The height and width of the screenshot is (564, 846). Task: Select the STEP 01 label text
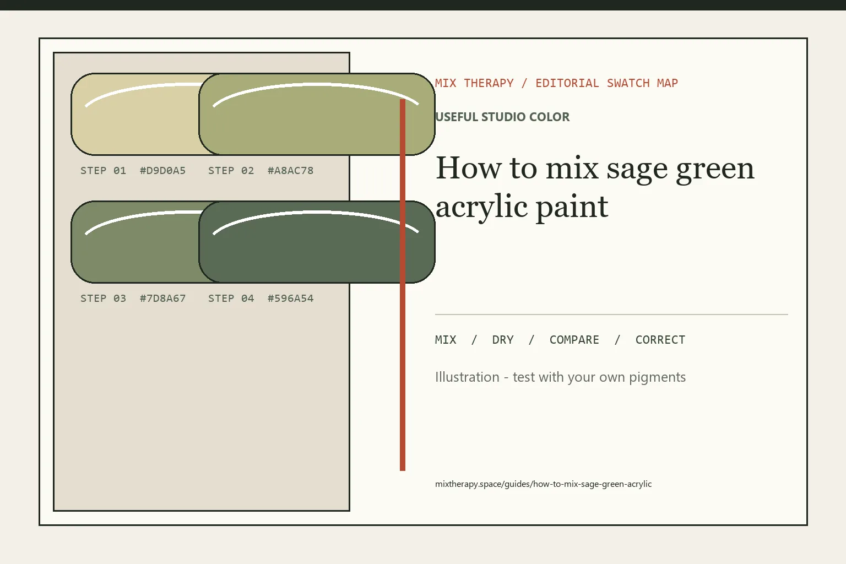[x=103, y=171]
